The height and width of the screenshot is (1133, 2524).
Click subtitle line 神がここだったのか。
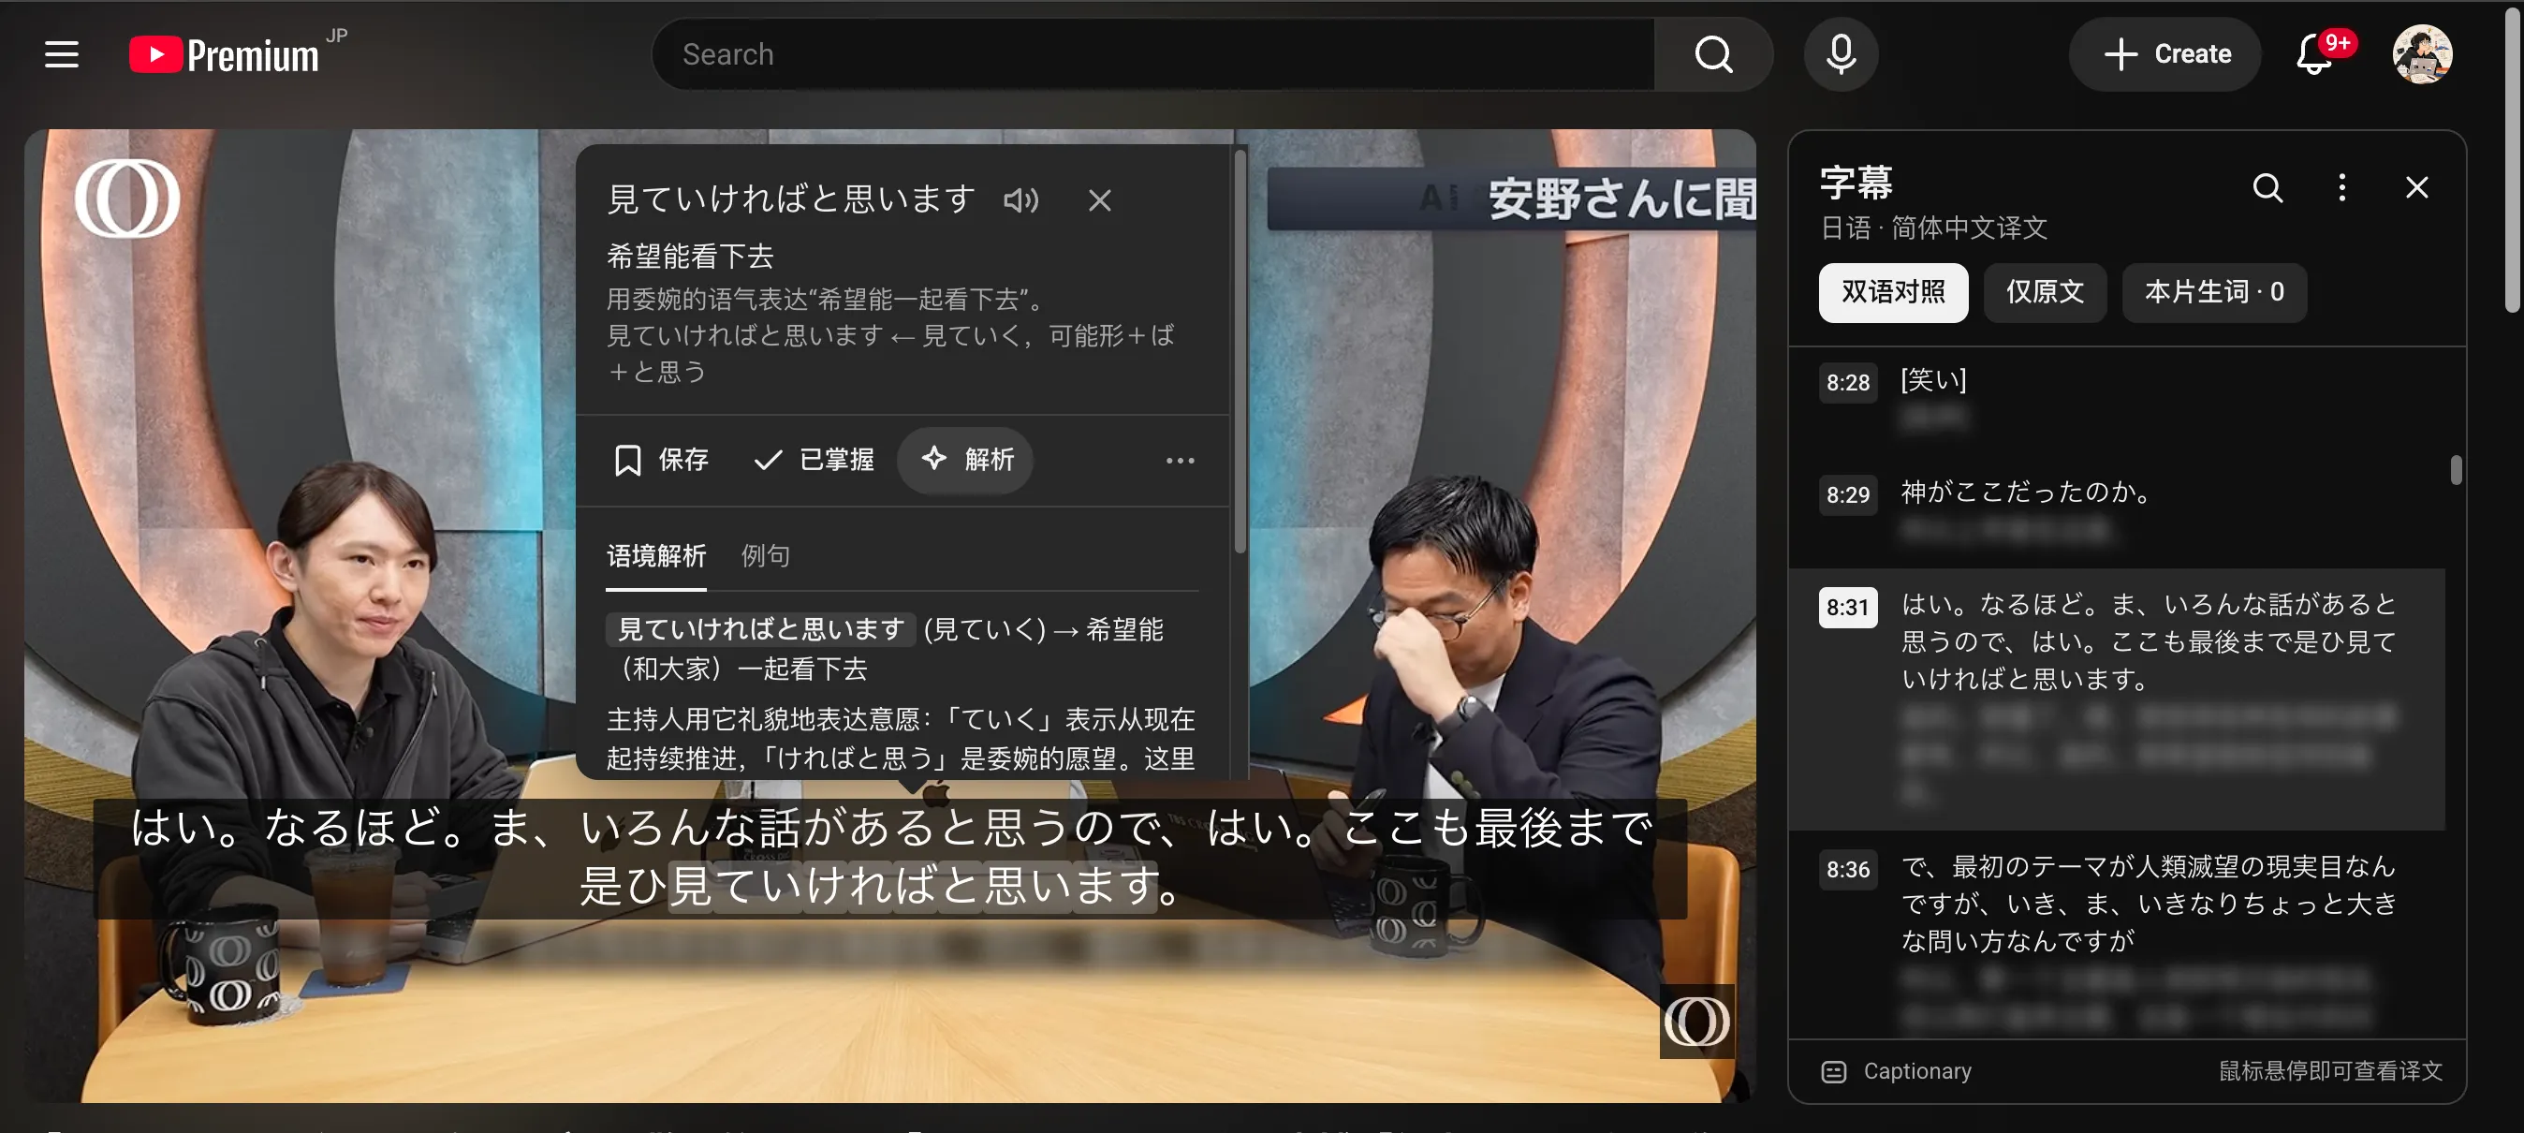(2026, 492)
